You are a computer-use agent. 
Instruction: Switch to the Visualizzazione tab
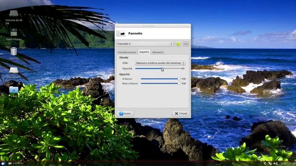[x=127, y=52]
